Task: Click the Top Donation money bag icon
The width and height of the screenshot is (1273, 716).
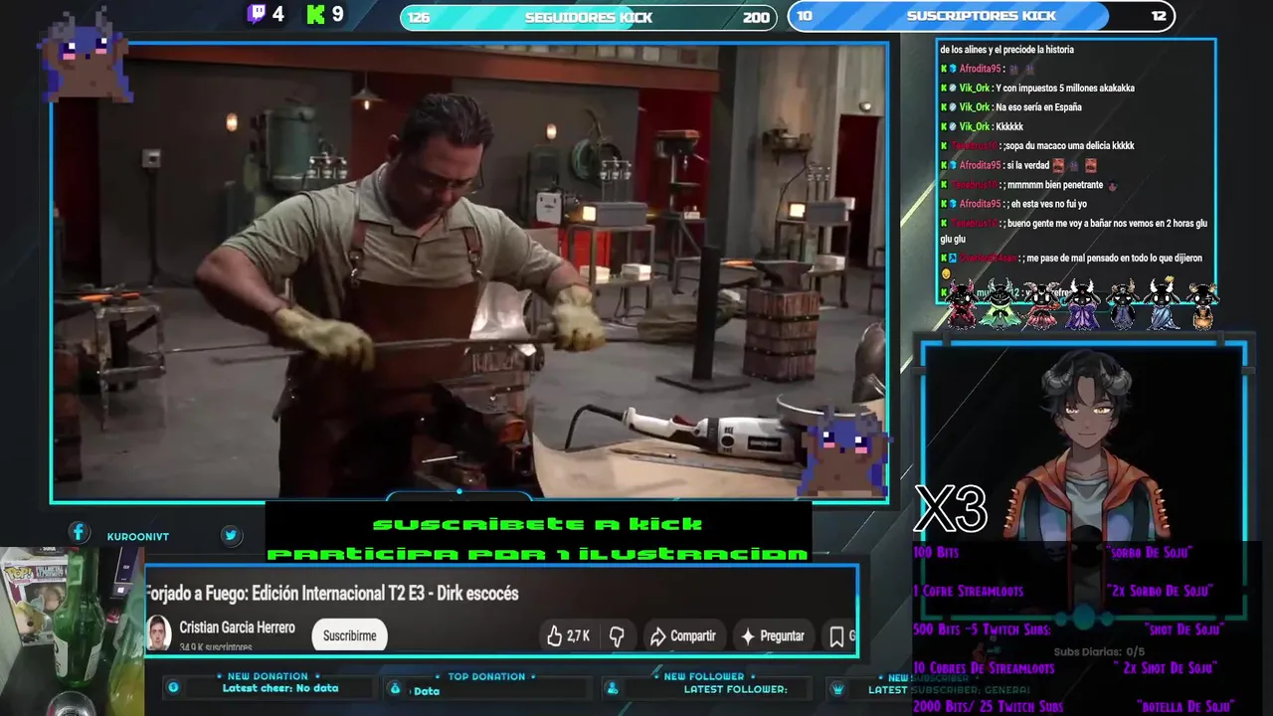Action: pos(395,688)
